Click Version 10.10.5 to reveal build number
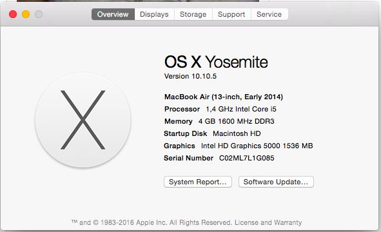381x232 pixels. coord(190,76)
